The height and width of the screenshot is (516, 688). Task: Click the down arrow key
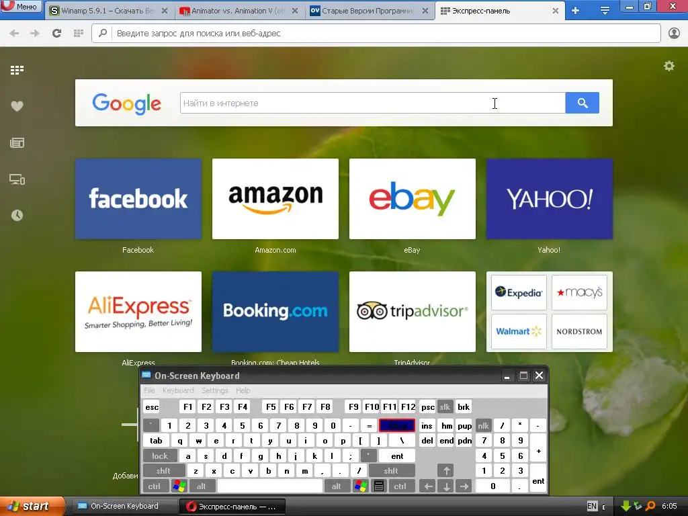(446, 486)
